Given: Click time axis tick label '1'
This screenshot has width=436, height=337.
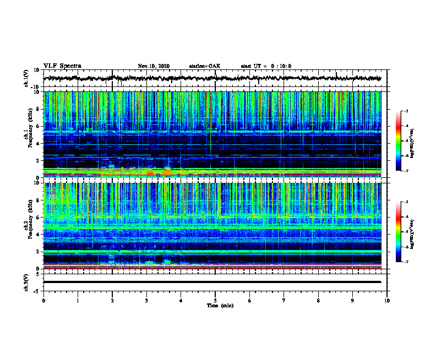Looking at the screenshot, I should 78,301.
